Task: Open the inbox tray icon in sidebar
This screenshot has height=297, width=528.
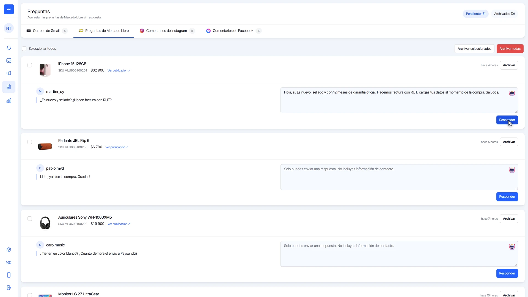Action: point(9,61)
